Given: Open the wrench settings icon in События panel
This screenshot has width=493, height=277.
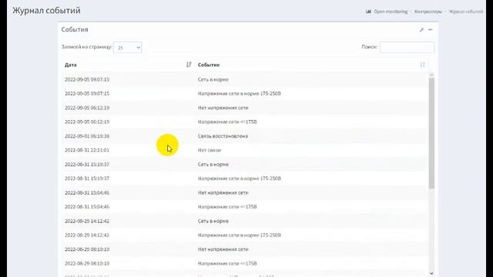Looking at the screenshot, I should [x=421, y=29].
